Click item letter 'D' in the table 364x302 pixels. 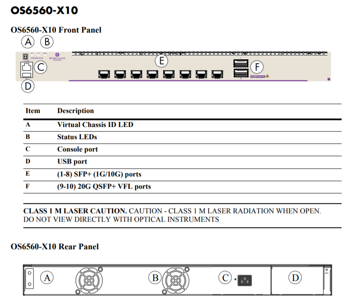click(28, 161)
